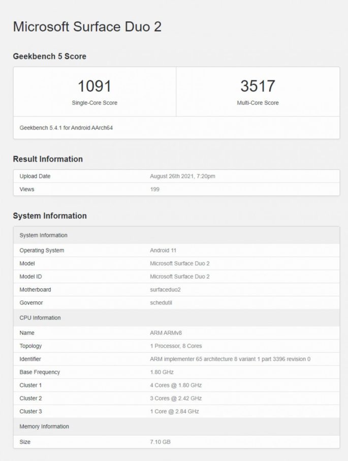The width and height of the screenshot is (348, 461).
Task: Click Geekbench 5.4.1 for Android AArch64 text
Action: (x=66, y=128)
